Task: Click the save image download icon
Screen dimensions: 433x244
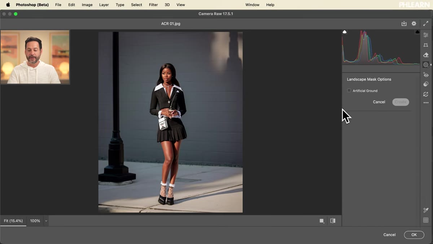Action: tap(404, 23)
